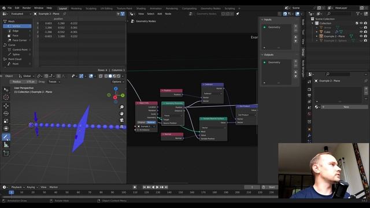Click the Y axis on navigation gizmo
Image resolution: width=370 pixels, height=208 pixels.
[123, 95]
